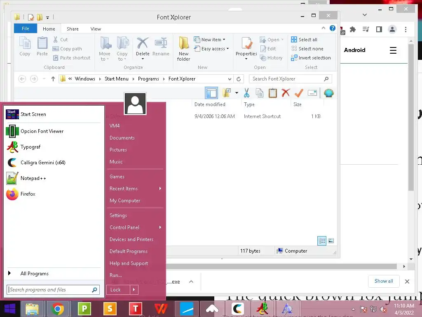The height and width of the screenshot is (317, 422).
Task: Open Chrome from the taskbar
Action: pyautogui.click(x=57, y=309)
